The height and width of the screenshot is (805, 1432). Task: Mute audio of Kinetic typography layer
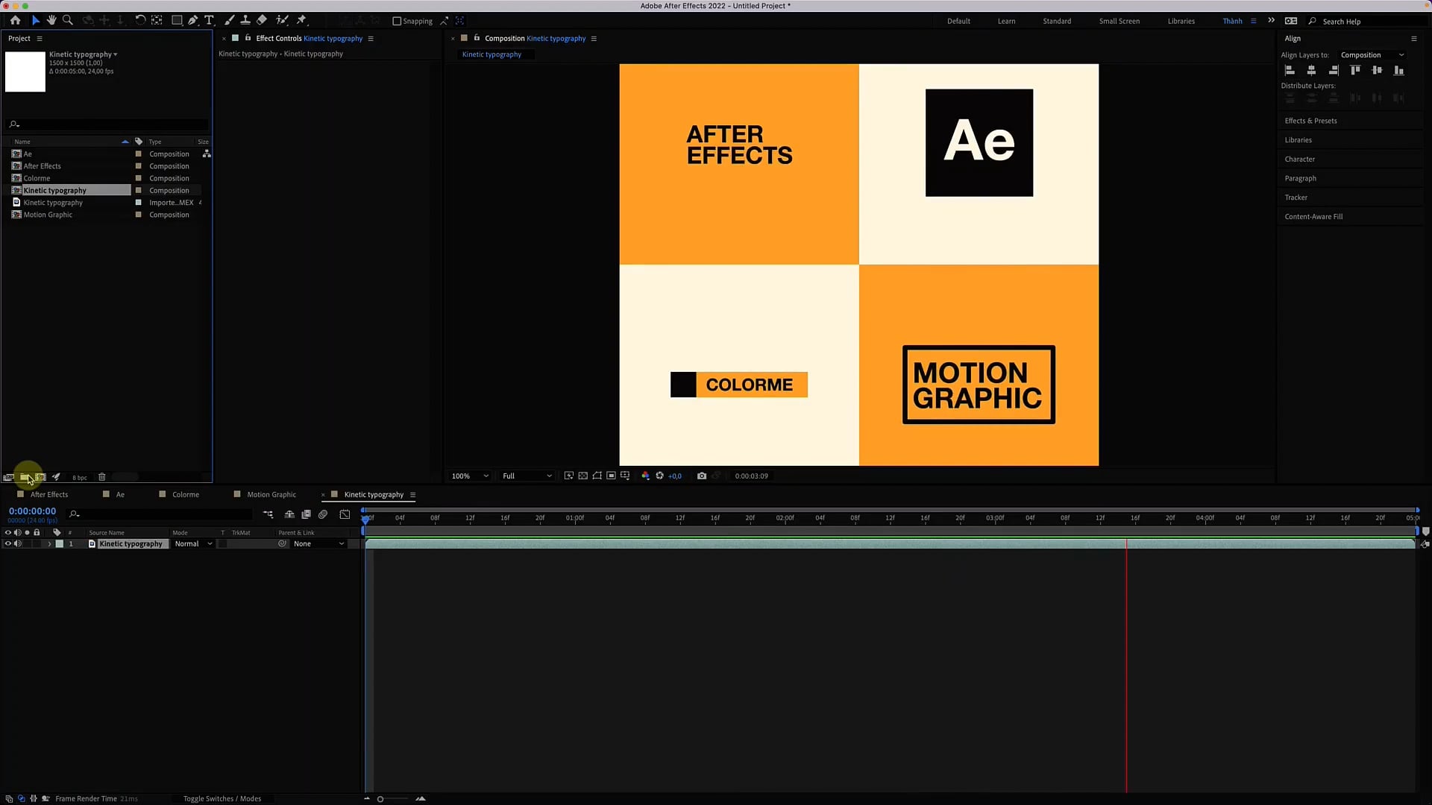pos(17,544)
